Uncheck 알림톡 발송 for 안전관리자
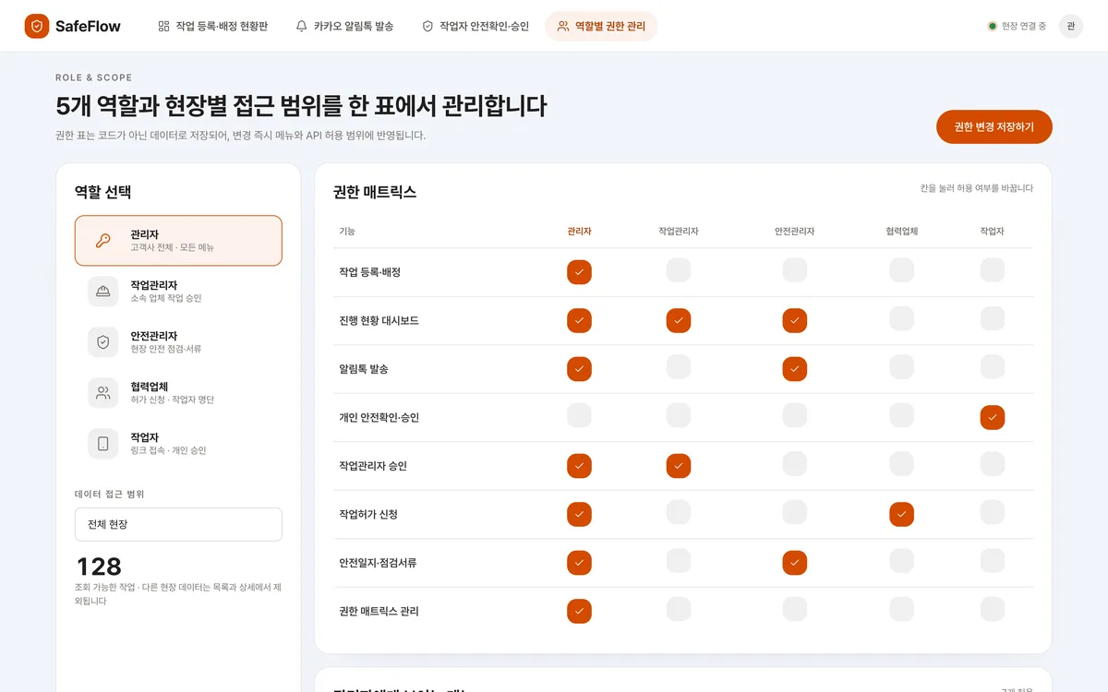Screen dimensions: 1108x692 pos(795,369)
